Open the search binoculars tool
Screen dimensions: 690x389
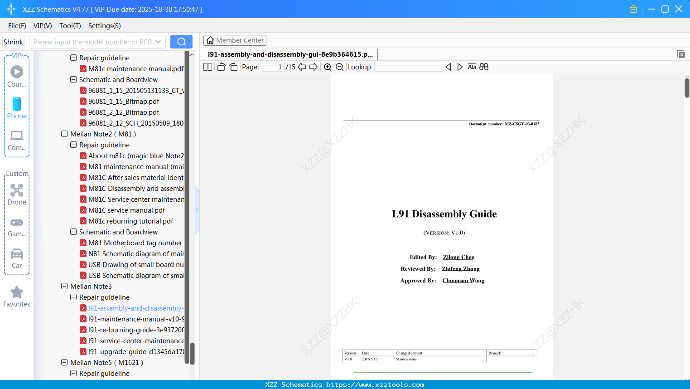point(484,67)
